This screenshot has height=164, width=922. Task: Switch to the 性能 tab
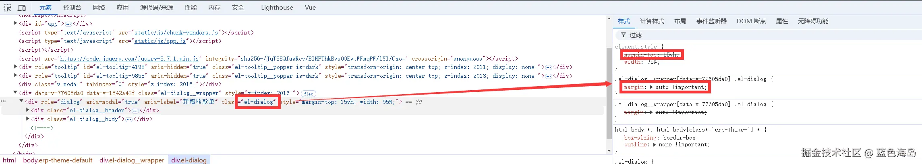[x=191, y=8]
